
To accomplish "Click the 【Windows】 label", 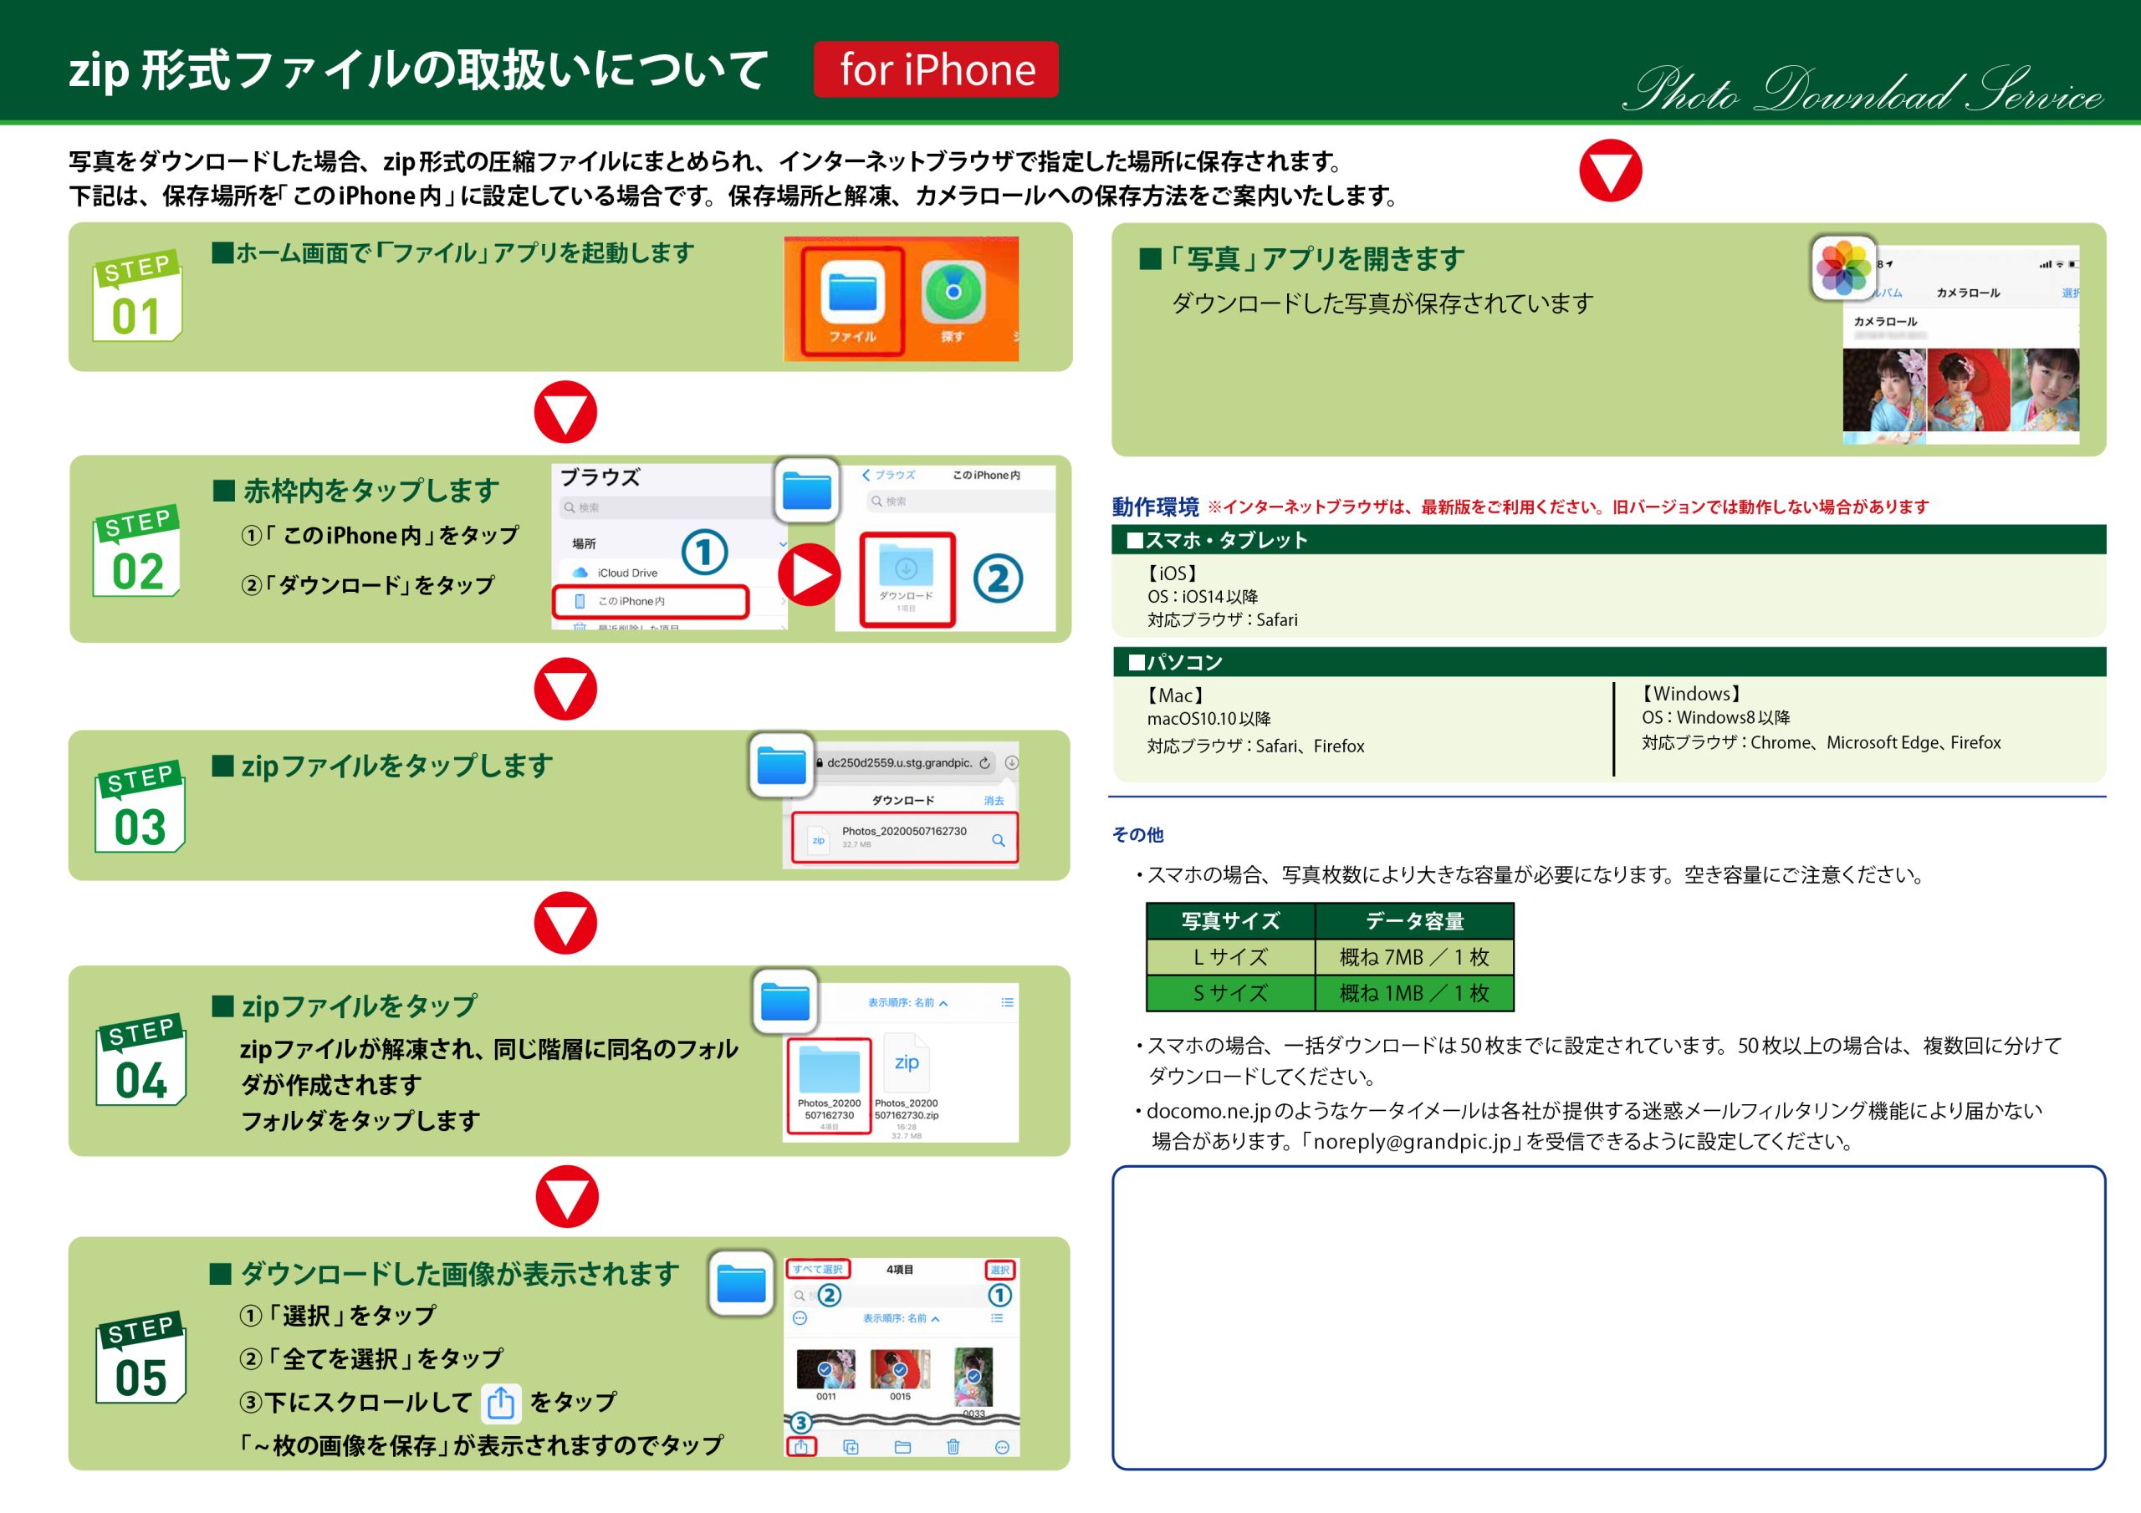I will coord(1692,694).
